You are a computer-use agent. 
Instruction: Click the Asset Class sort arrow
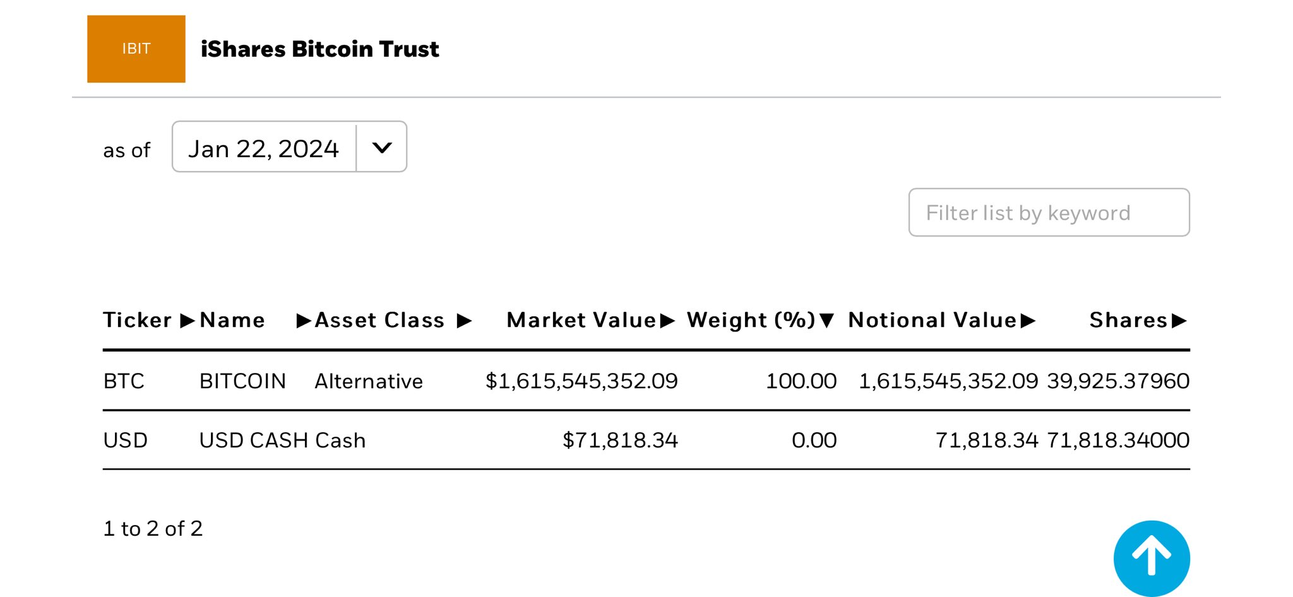coord(465,321)
